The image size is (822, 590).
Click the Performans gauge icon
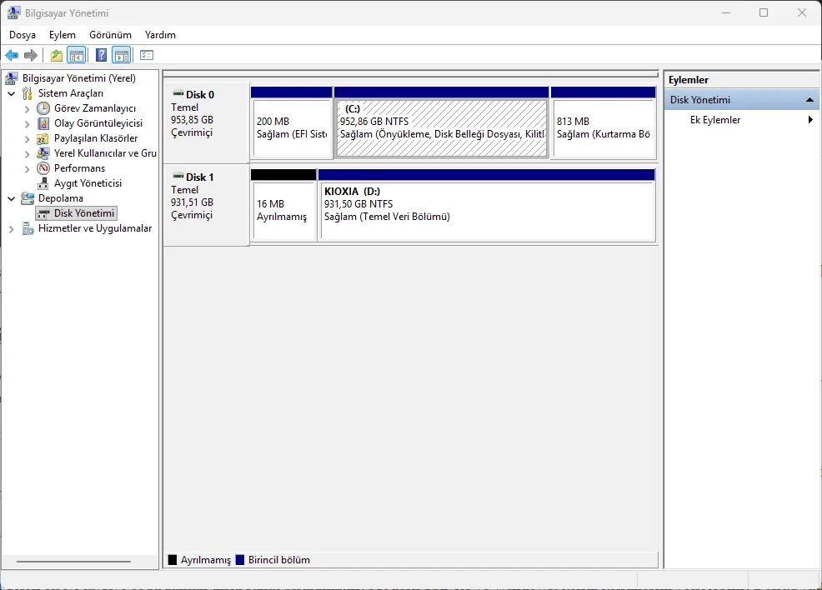(x=43, y=168)
